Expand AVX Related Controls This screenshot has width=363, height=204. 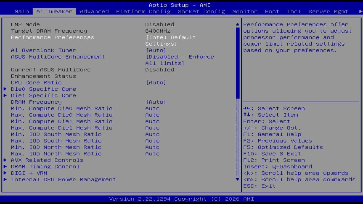tap(47, 160)
